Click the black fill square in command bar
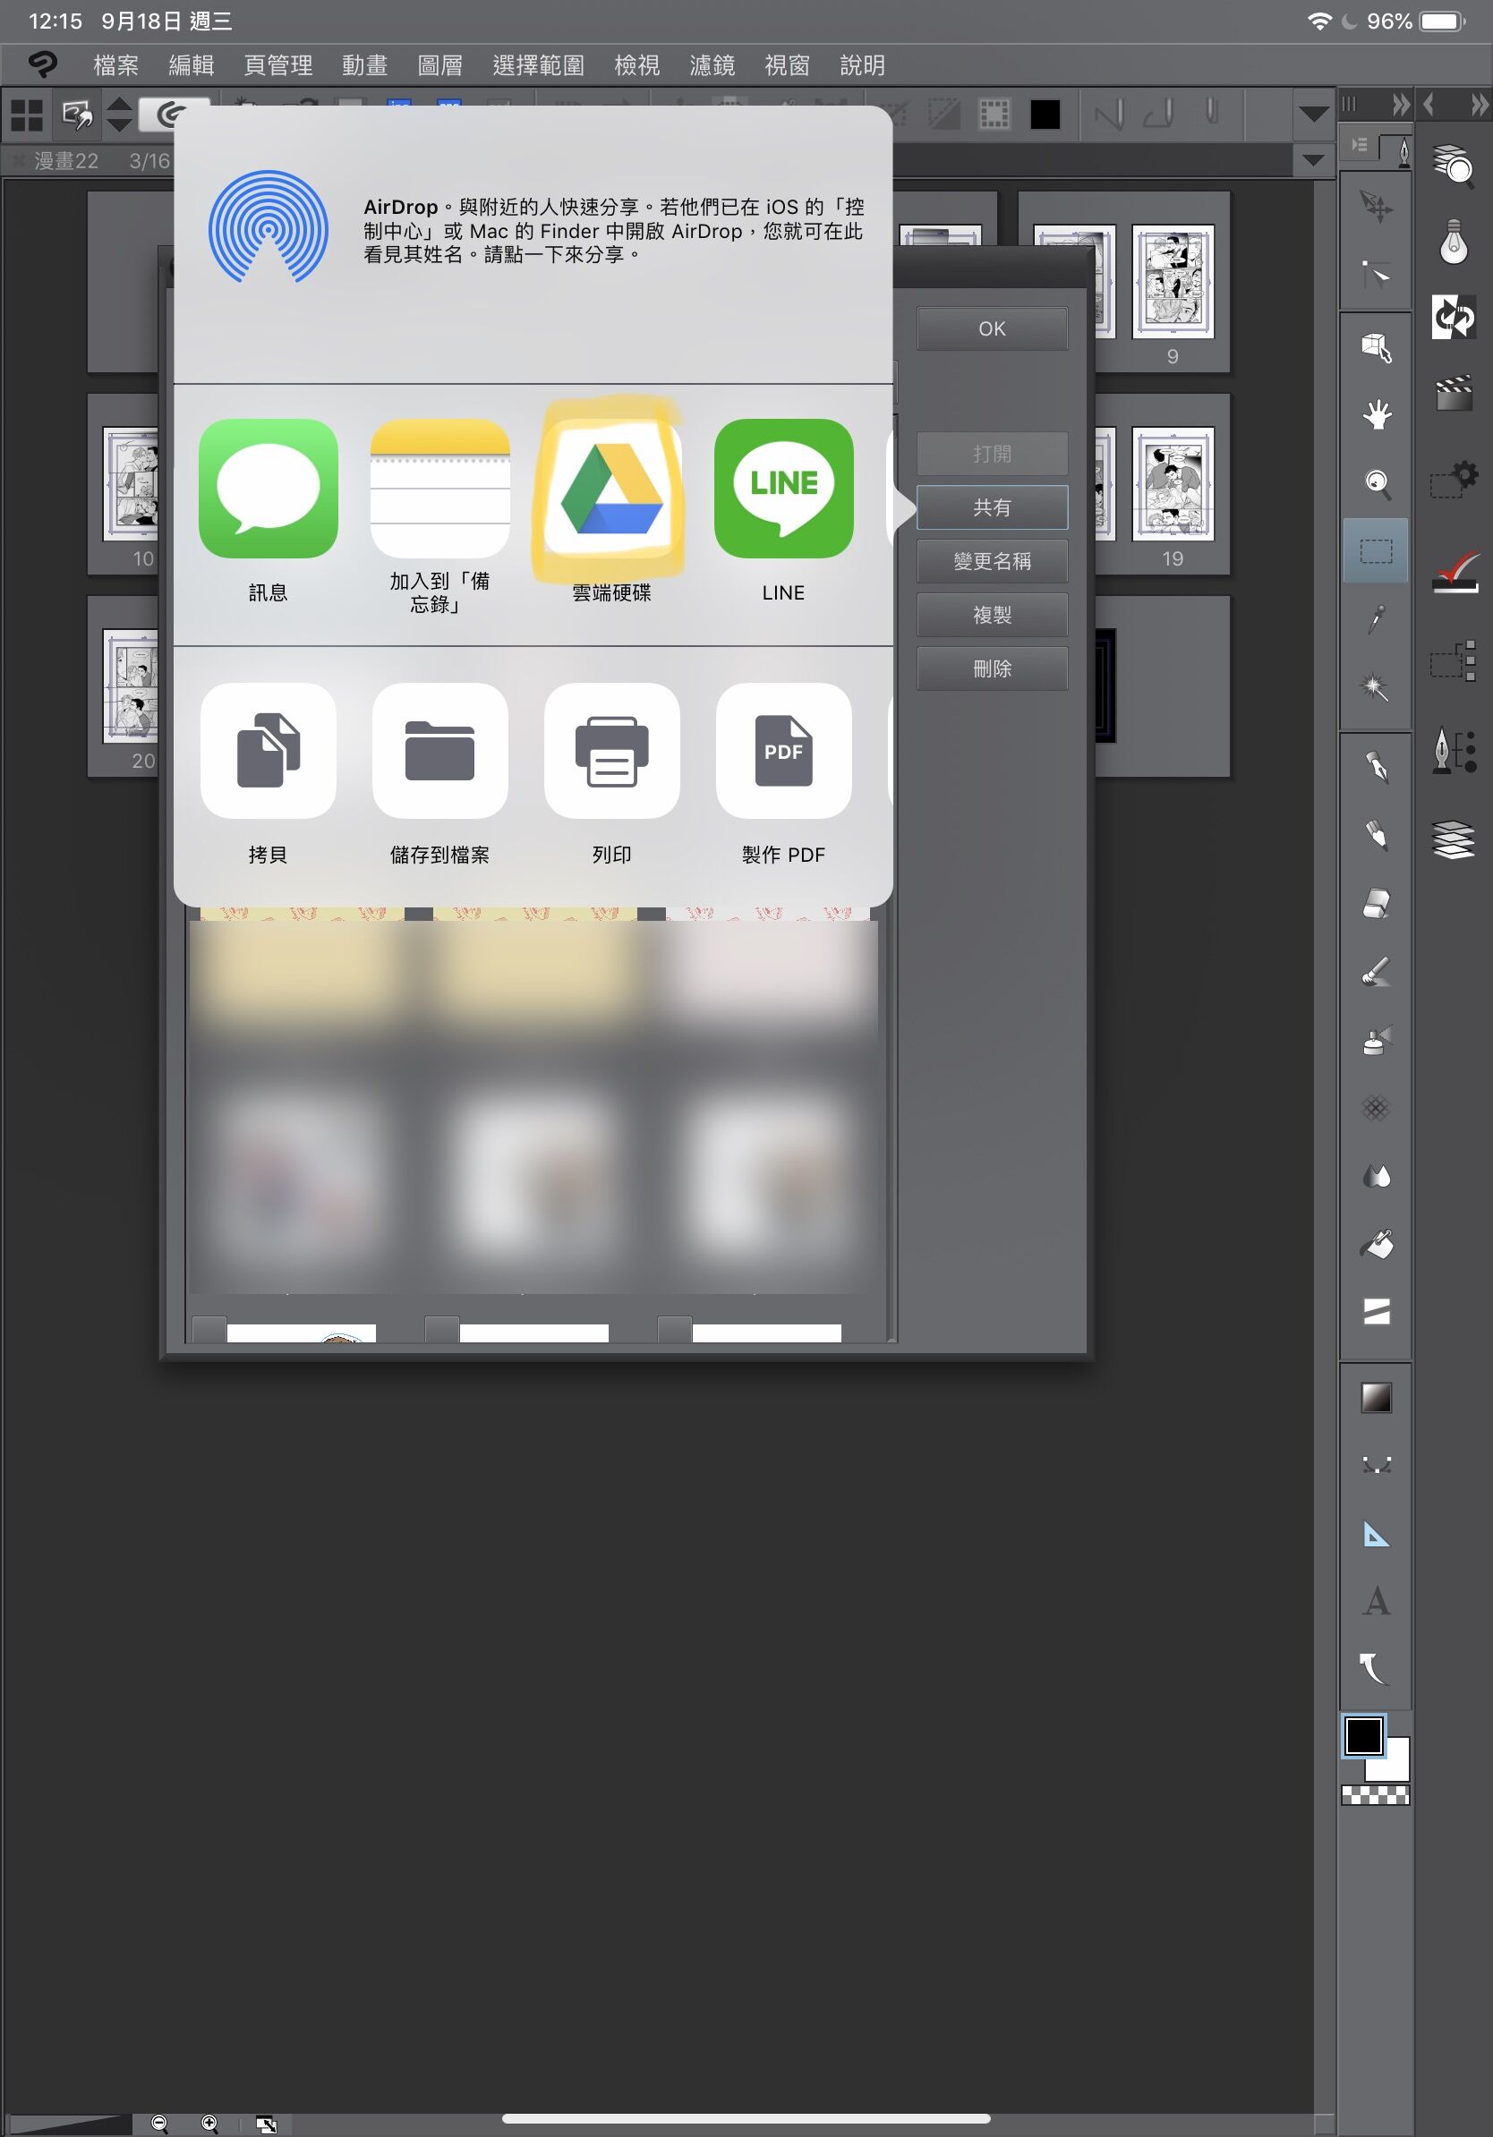The image size is (1493, 2137). (x=1045, y=115)
